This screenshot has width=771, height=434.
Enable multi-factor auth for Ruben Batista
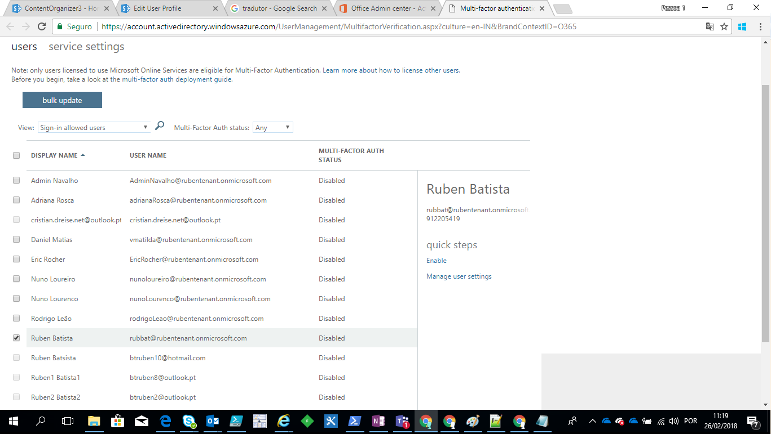pyautogui.click(x=436, y=260)
